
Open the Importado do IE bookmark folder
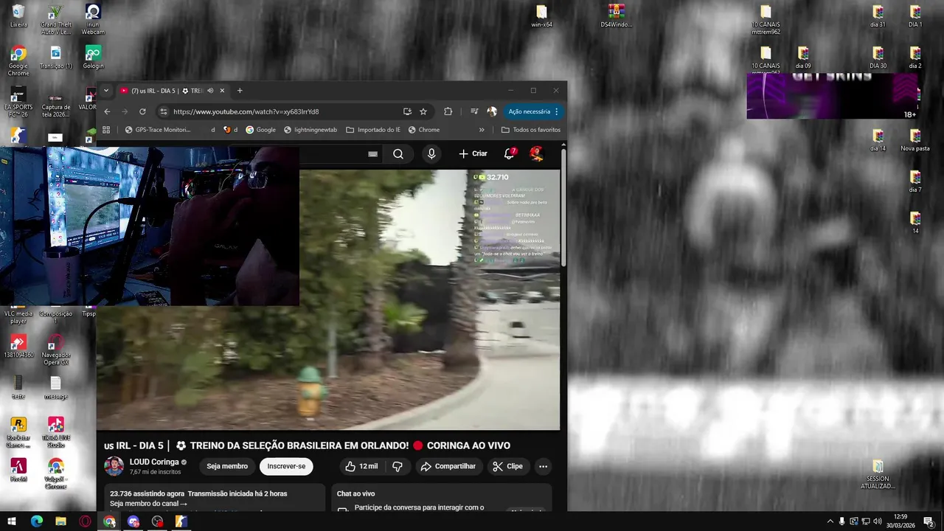pyautogui.click(x=373, y=130)
